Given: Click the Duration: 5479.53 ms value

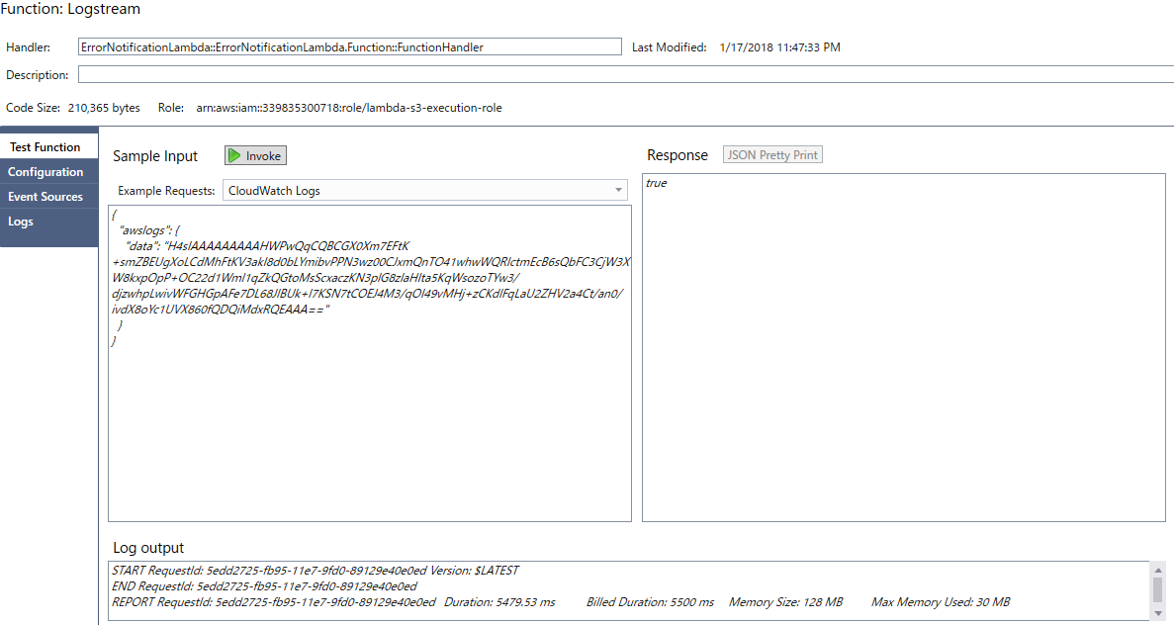Looking at the screenshot, I should coord(499,602).
